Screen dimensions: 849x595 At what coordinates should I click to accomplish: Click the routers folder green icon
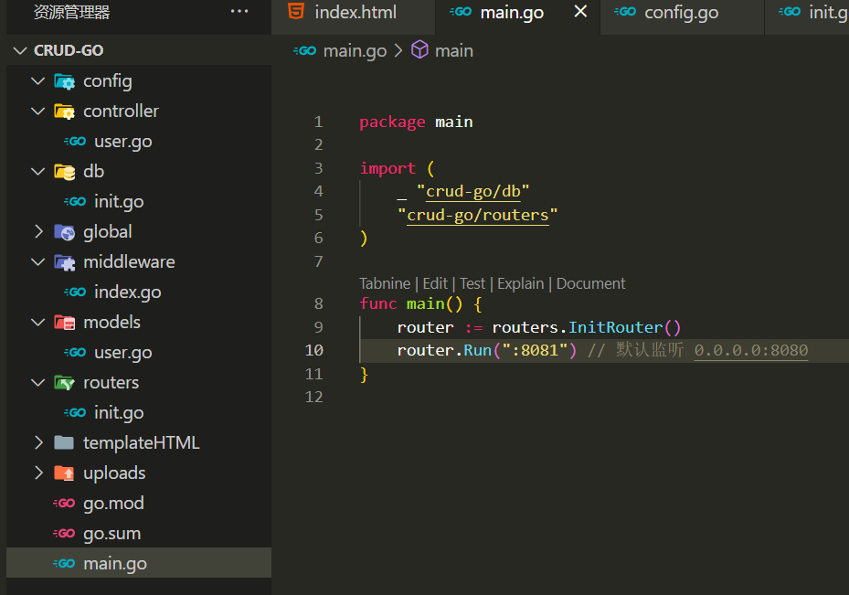(65, 383)
